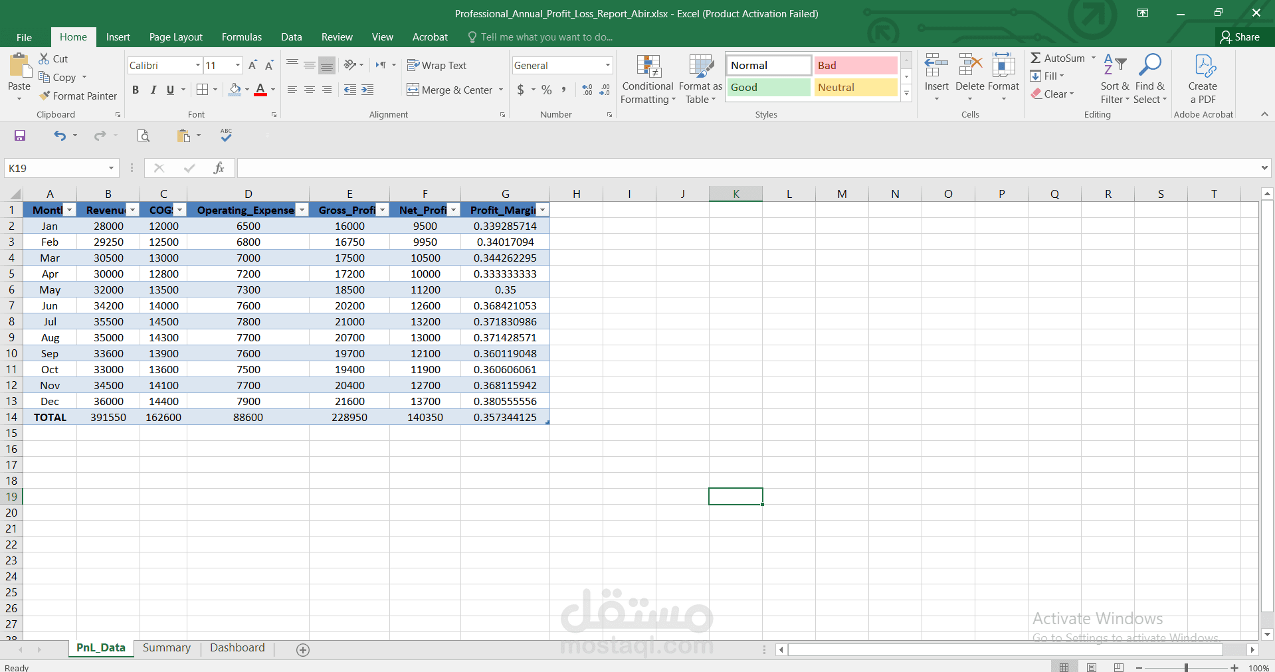Click the Delete cells icon

tap(970, 66)
